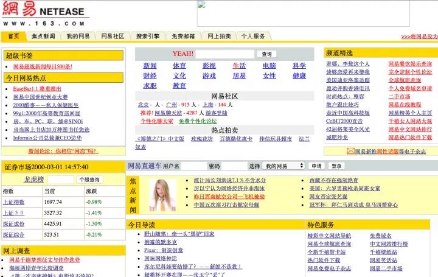Image resolution: width=438 pixels, height=277 pixels.
Task: Open the 回味网络神话 article link
Action: tap(161, 258)
